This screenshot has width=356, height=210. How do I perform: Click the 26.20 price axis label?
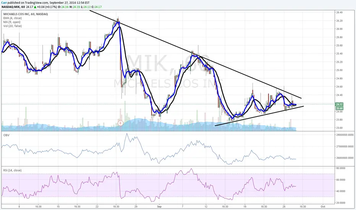339,21
